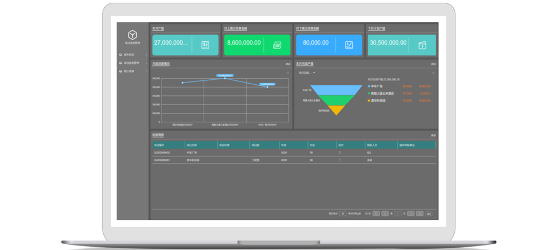Go to the first page of the table

tap(376, 213)
